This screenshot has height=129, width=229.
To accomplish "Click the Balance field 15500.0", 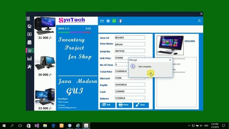I will [x=130, y=98].
